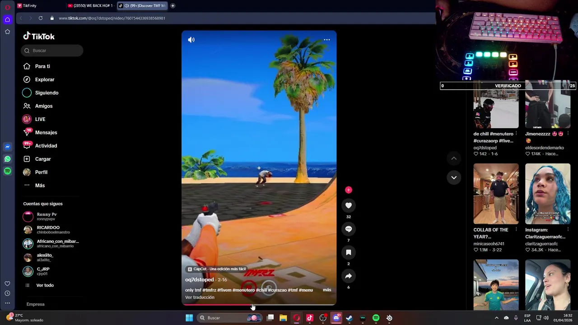Image resolution: width=578 pixels, height=325 pixels.
Task: Open Steam from Windows taskbar
Action: [x=349, y=318]
